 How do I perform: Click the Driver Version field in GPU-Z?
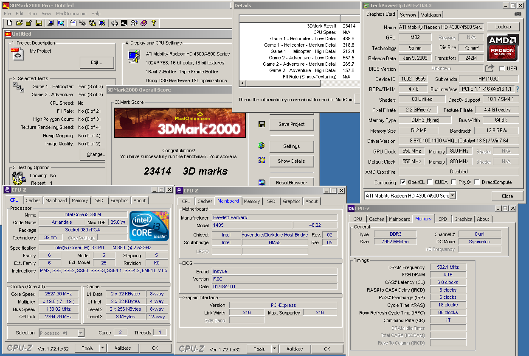(459, 141)
